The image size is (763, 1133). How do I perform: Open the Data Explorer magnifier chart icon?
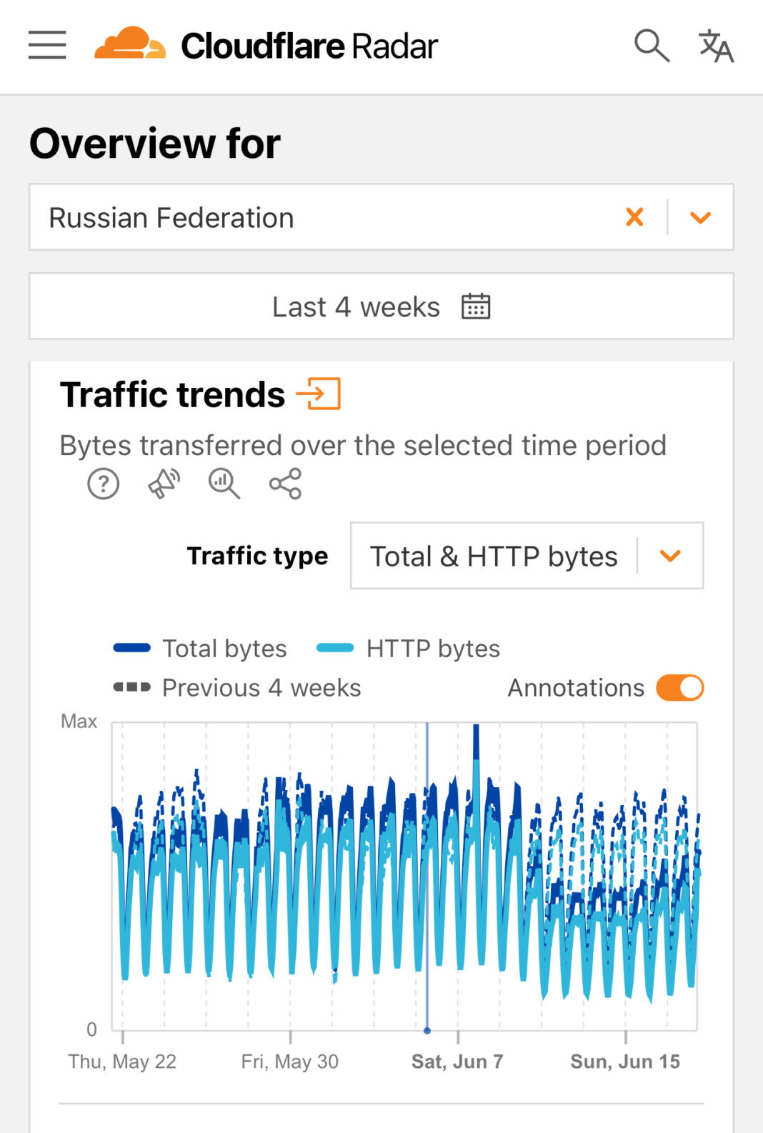point(224,484)
